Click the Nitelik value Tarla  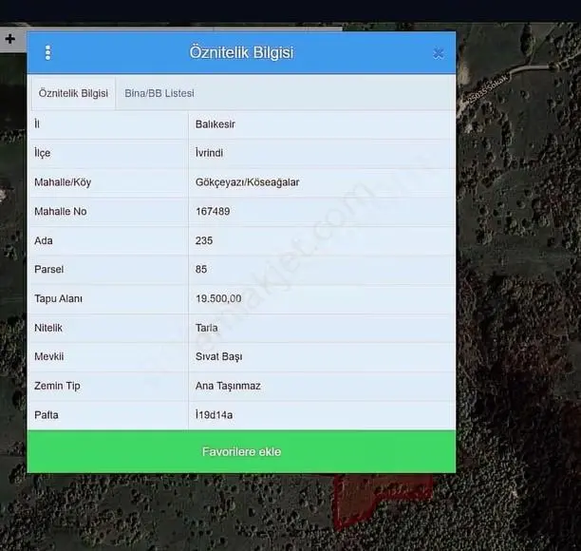pos(206,328)
